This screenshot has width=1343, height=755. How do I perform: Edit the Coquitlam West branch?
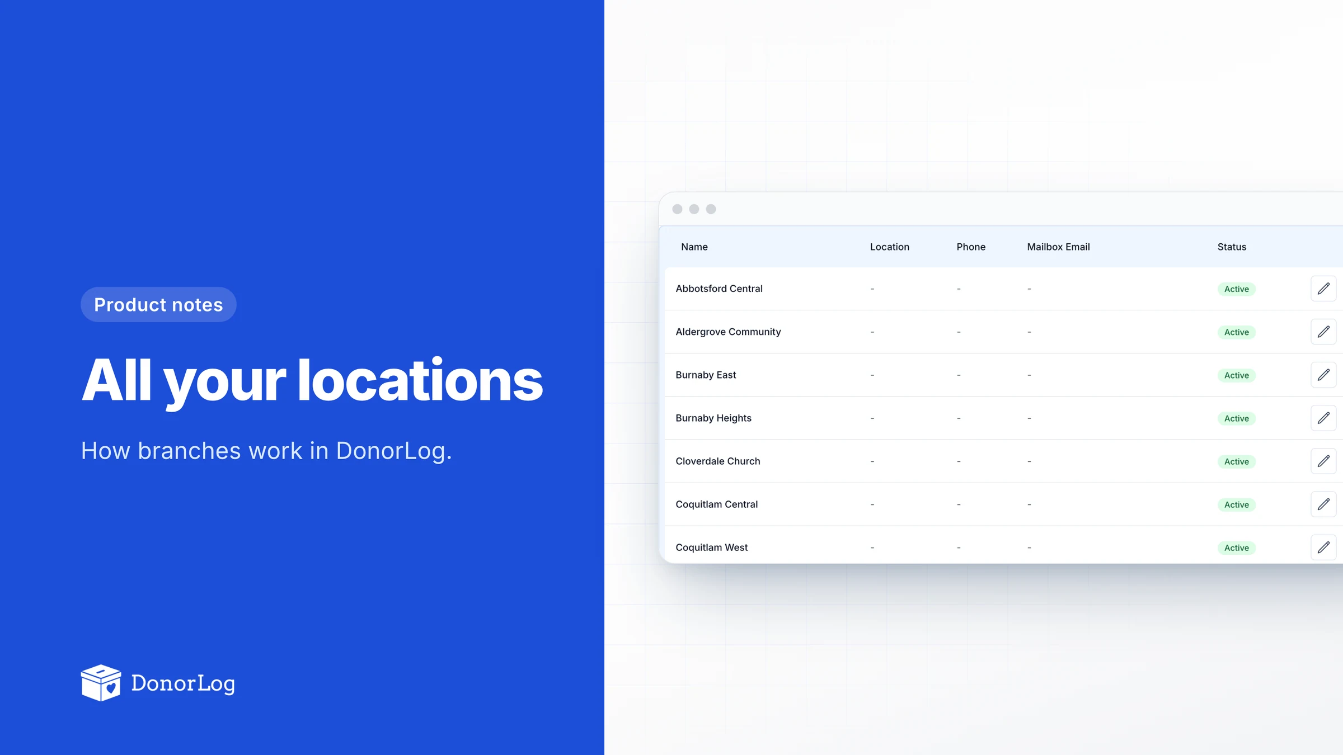tap(1323, 547)
